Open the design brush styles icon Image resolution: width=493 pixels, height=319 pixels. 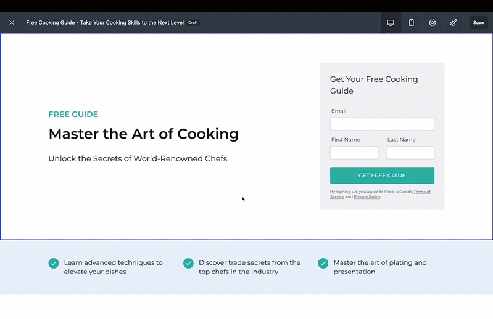point(453,23)
